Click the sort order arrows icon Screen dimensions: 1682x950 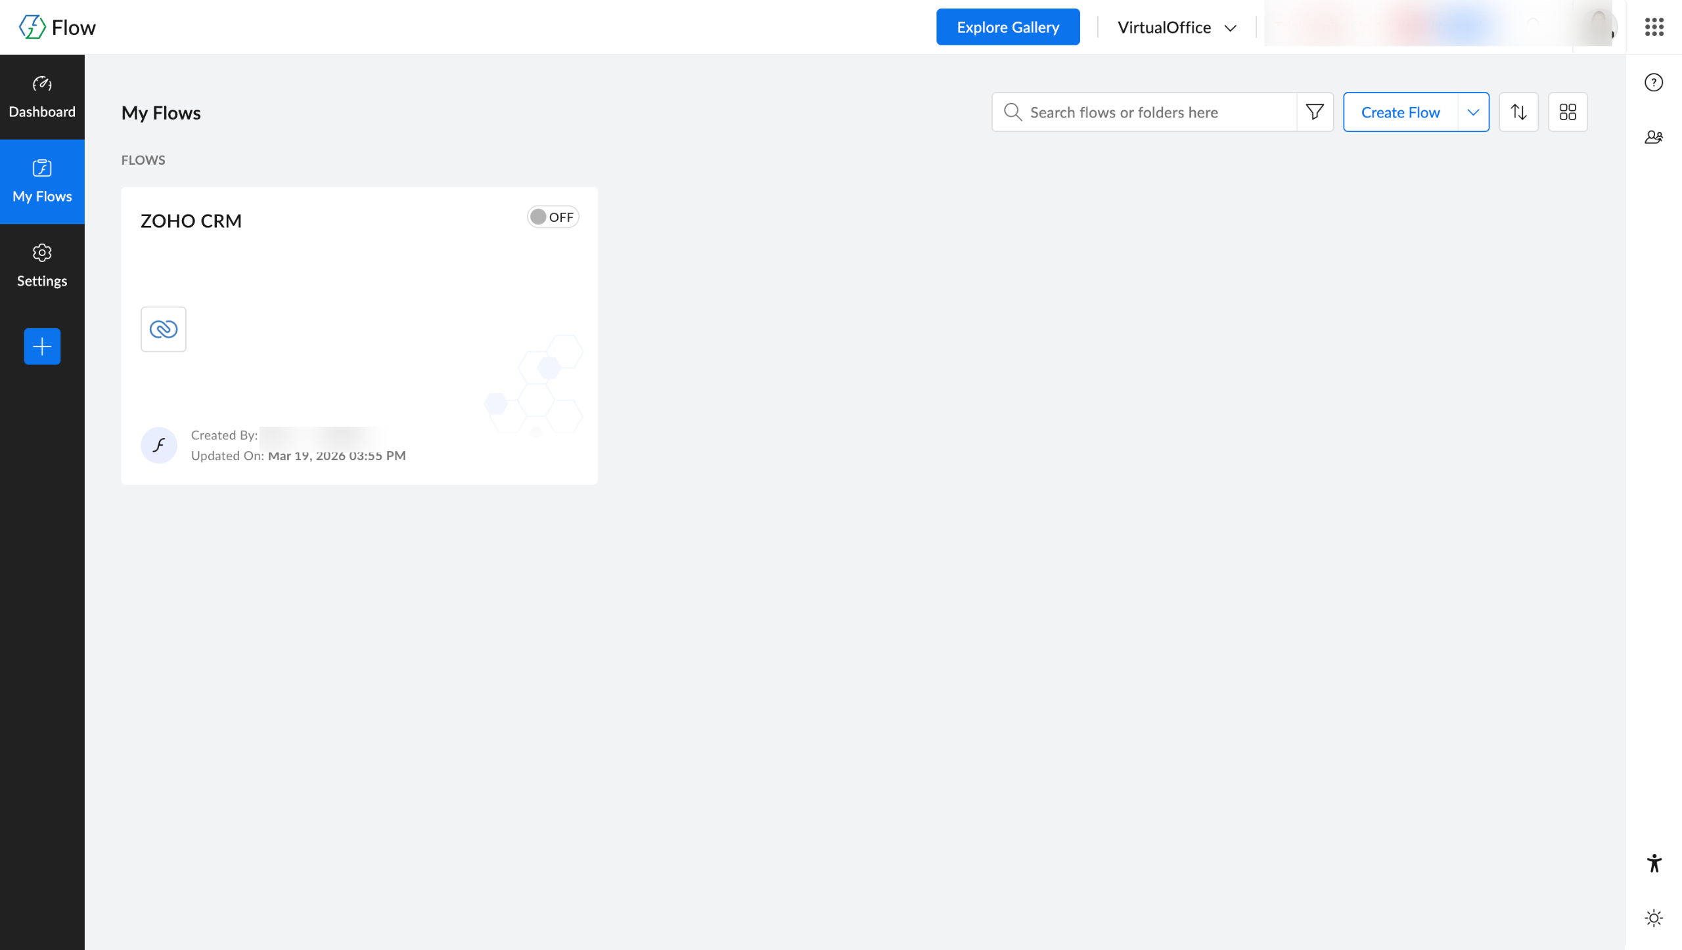click(1518, 112)
